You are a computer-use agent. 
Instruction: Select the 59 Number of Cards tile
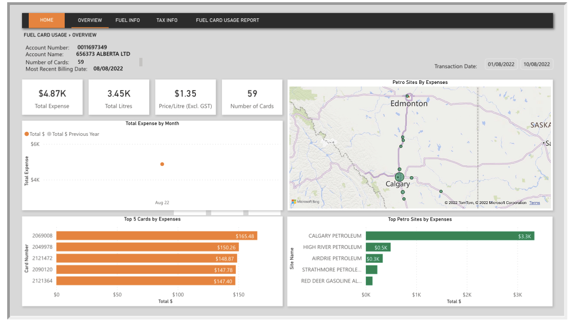252,97
